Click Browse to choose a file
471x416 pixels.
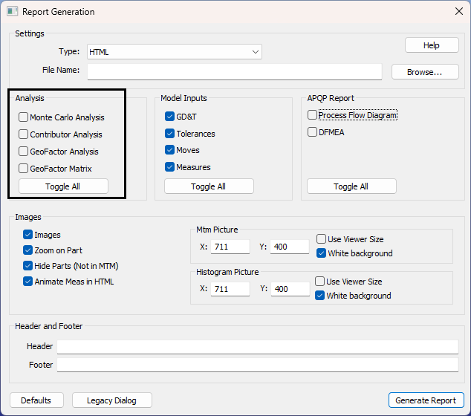pyautogui.click(x=425, y=72)
